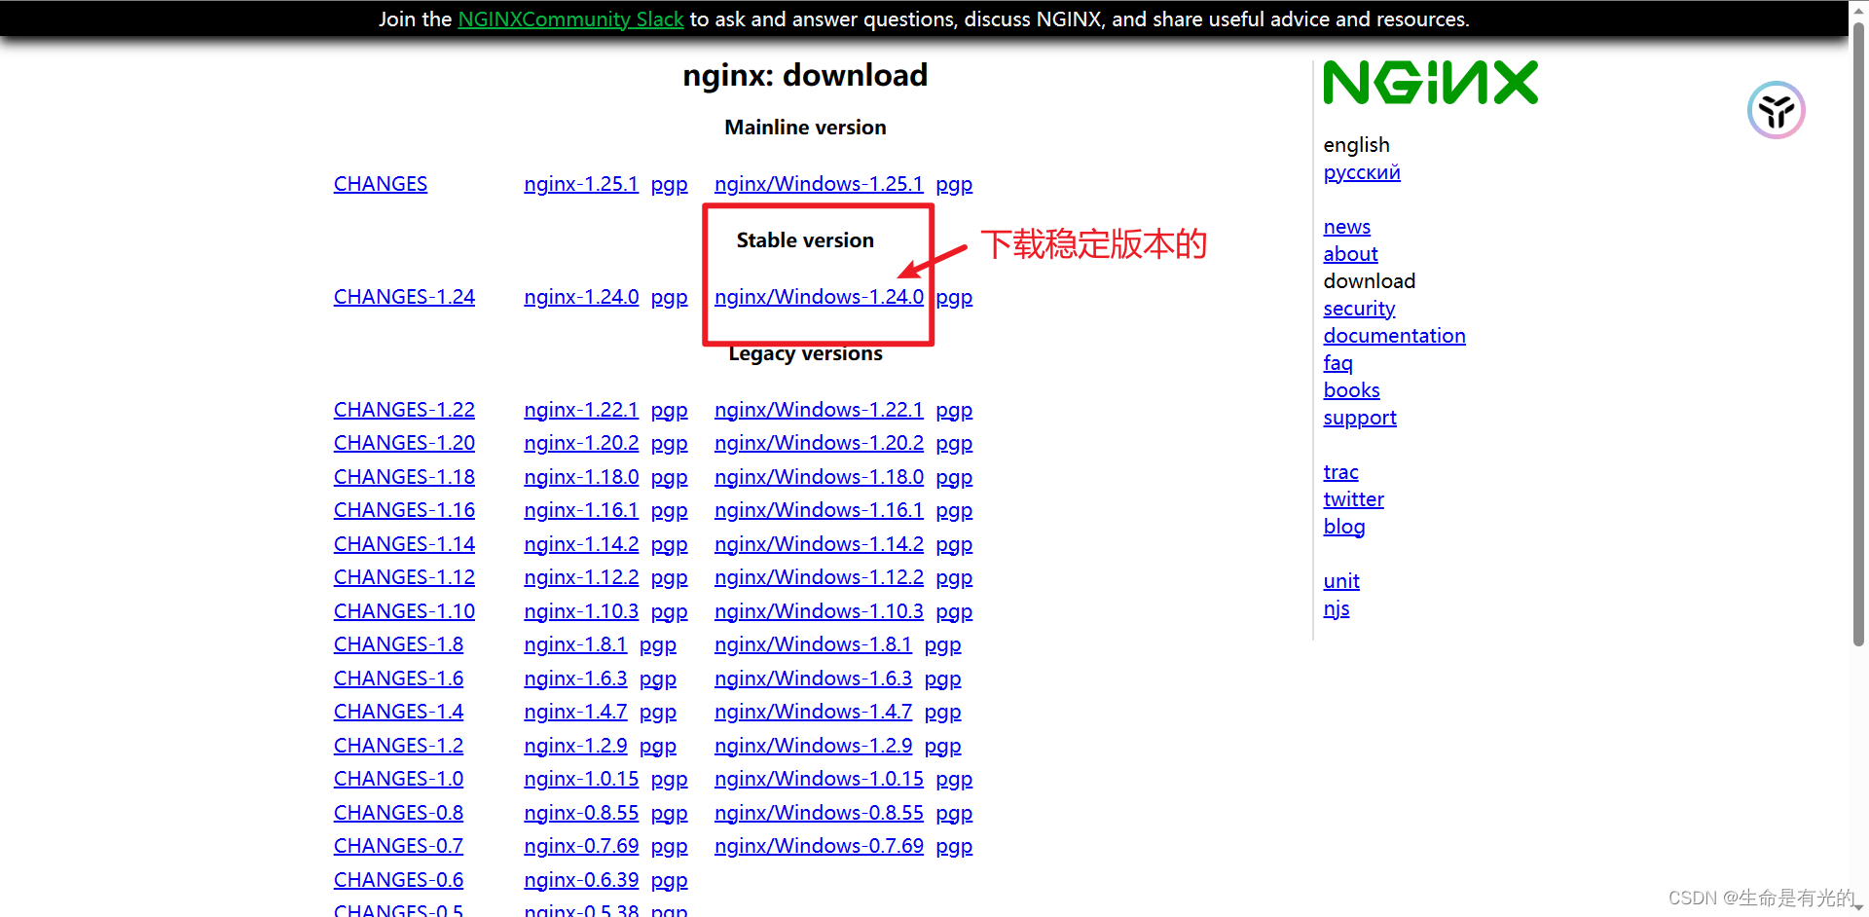Open pgp signature next to nginx-1.24.0

(669, 297)
